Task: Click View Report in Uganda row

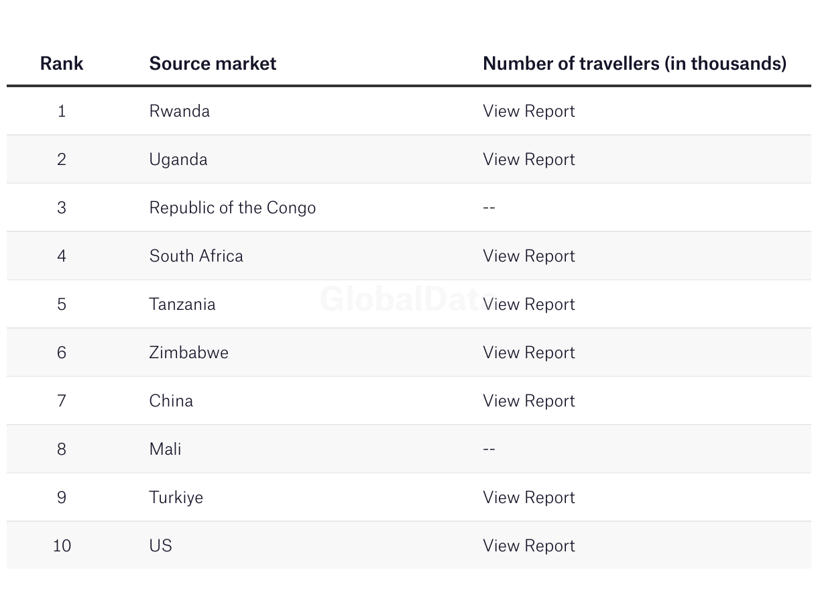Action: pyautogui.click(x=528, y=160)
